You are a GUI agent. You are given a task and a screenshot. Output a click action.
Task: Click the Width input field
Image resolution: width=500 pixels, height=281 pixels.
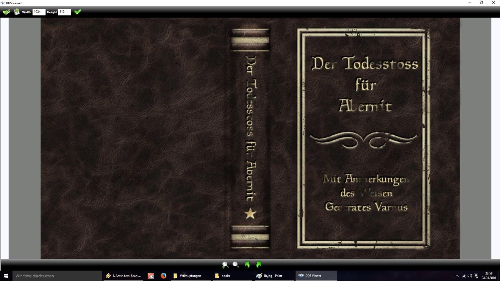click(x=39, y=12)
